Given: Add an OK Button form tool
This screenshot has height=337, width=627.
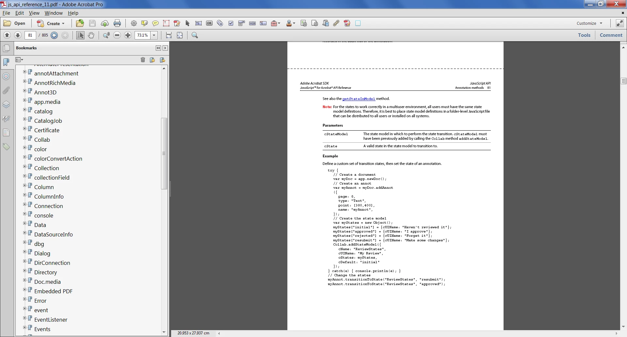Looking at the screenshot, I should (209, 23).
